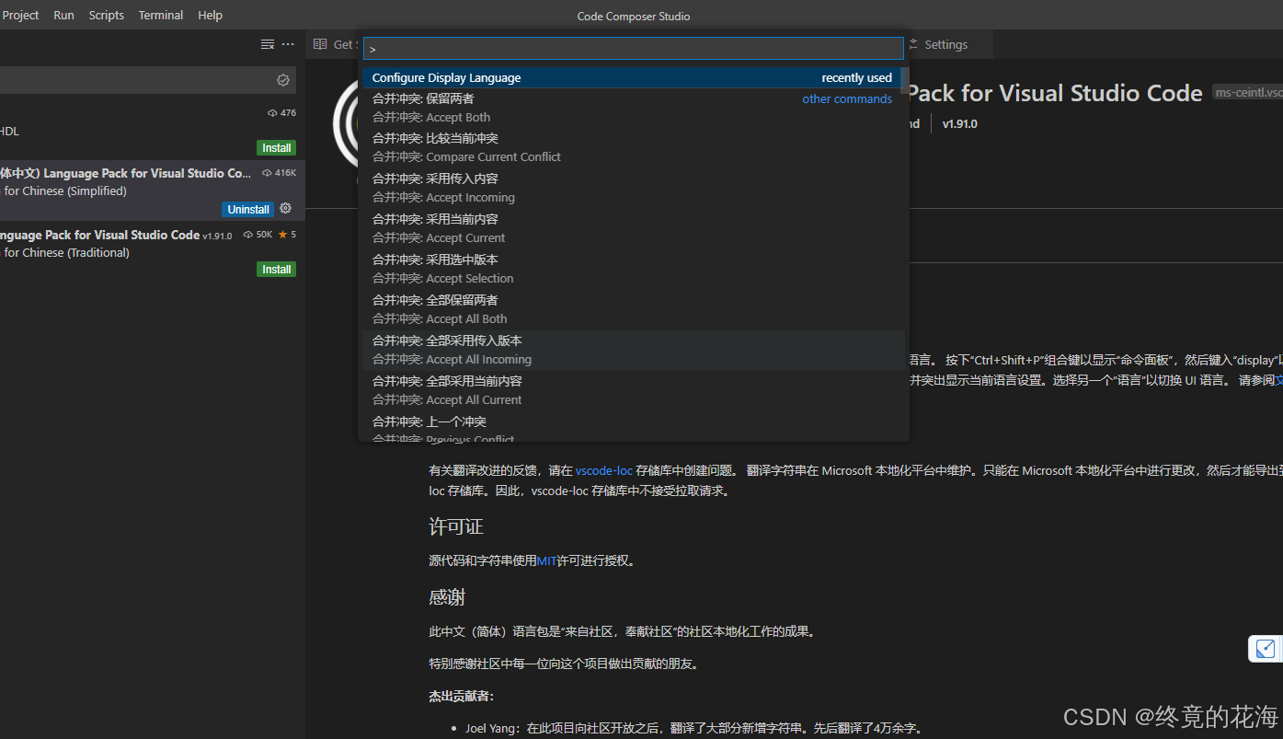This screenshot has width=1283, height=739.
Task: Click the five-star rating on Traditional pack
Action: pyautogui.click(x=287, y=235)
